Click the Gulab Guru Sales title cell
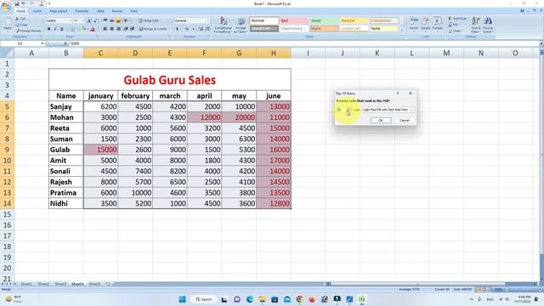 [170, 80]
